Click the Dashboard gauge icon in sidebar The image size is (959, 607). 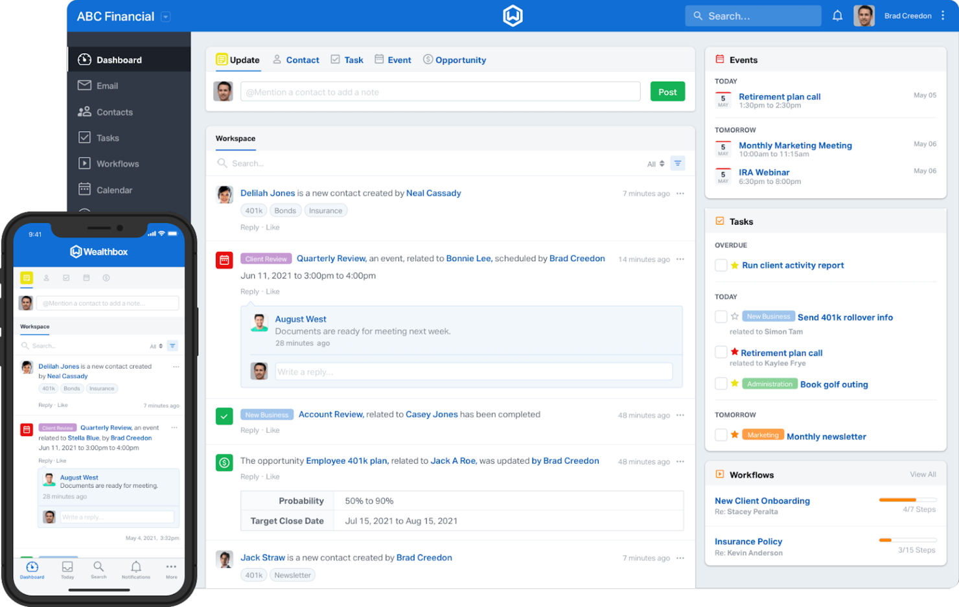coord(84,60)
